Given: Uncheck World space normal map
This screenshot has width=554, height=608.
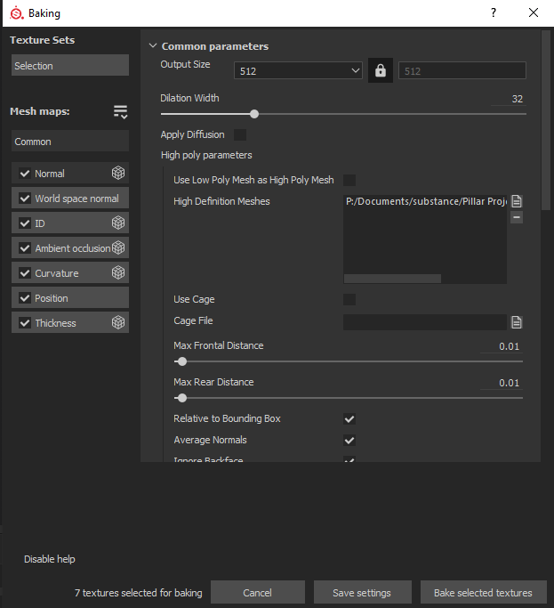Looking at the screenshot, I should click(x=25, y=199).
